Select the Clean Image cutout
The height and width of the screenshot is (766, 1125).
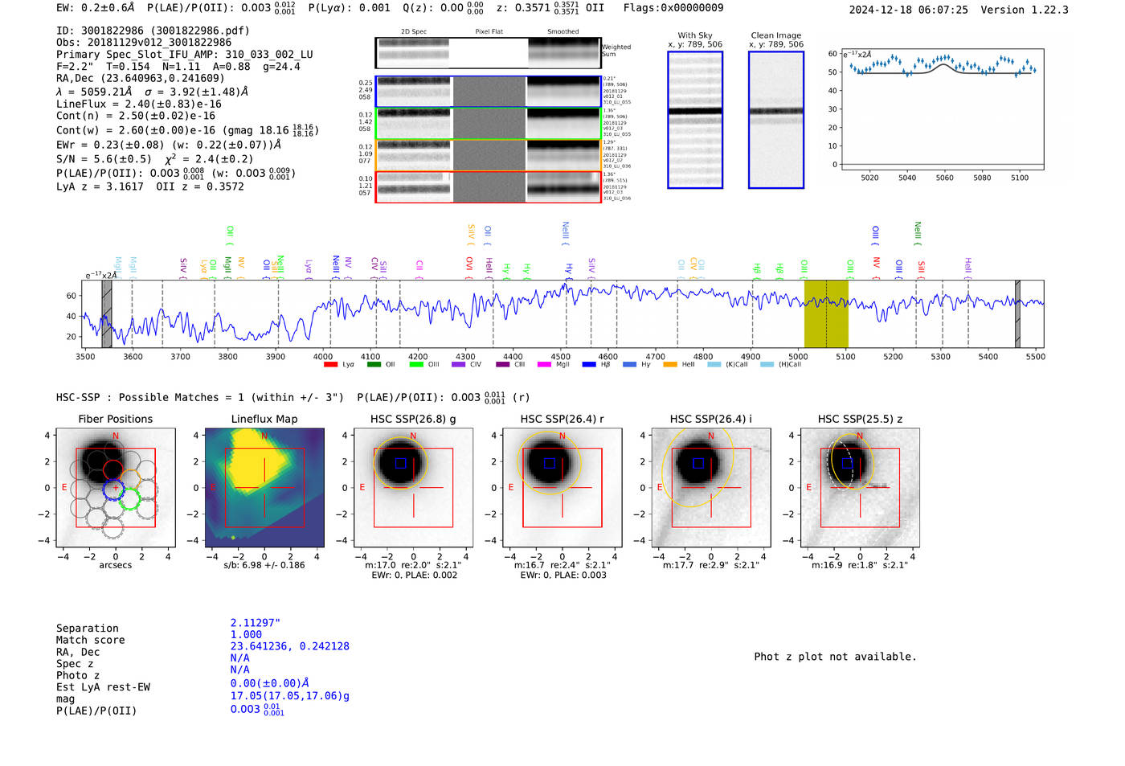tap(776, 120)
